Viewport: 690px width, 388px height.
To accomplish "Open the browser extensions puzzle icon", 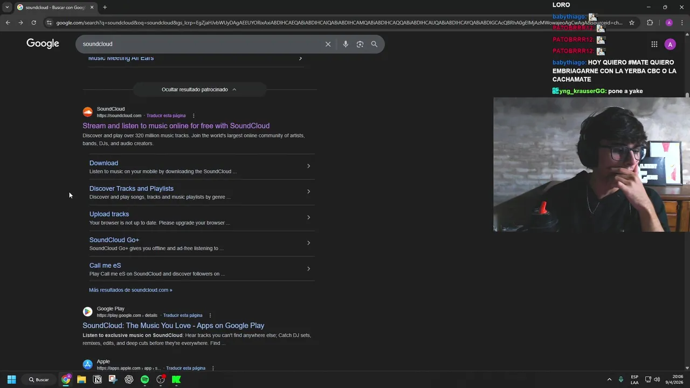I will click(650, 23).
